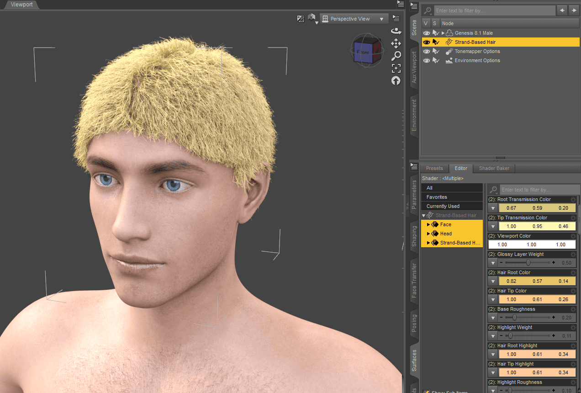This screenshot has width=581, height=393.
Task: Enable the Show Sub Items checkbox
Action: pyautogui.click(x=426, y=391)
